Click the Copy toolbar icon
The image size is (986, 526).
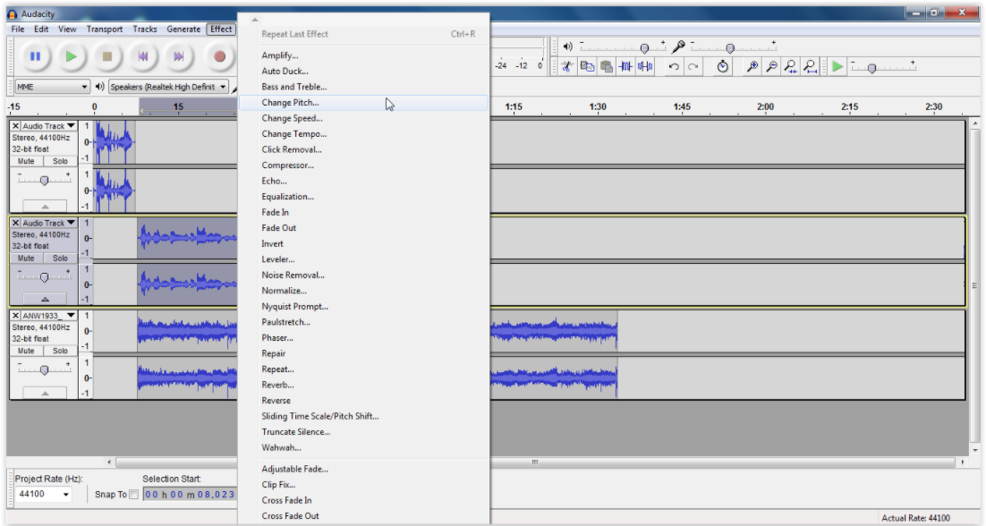pyautogui.click(x=588, y=66)
